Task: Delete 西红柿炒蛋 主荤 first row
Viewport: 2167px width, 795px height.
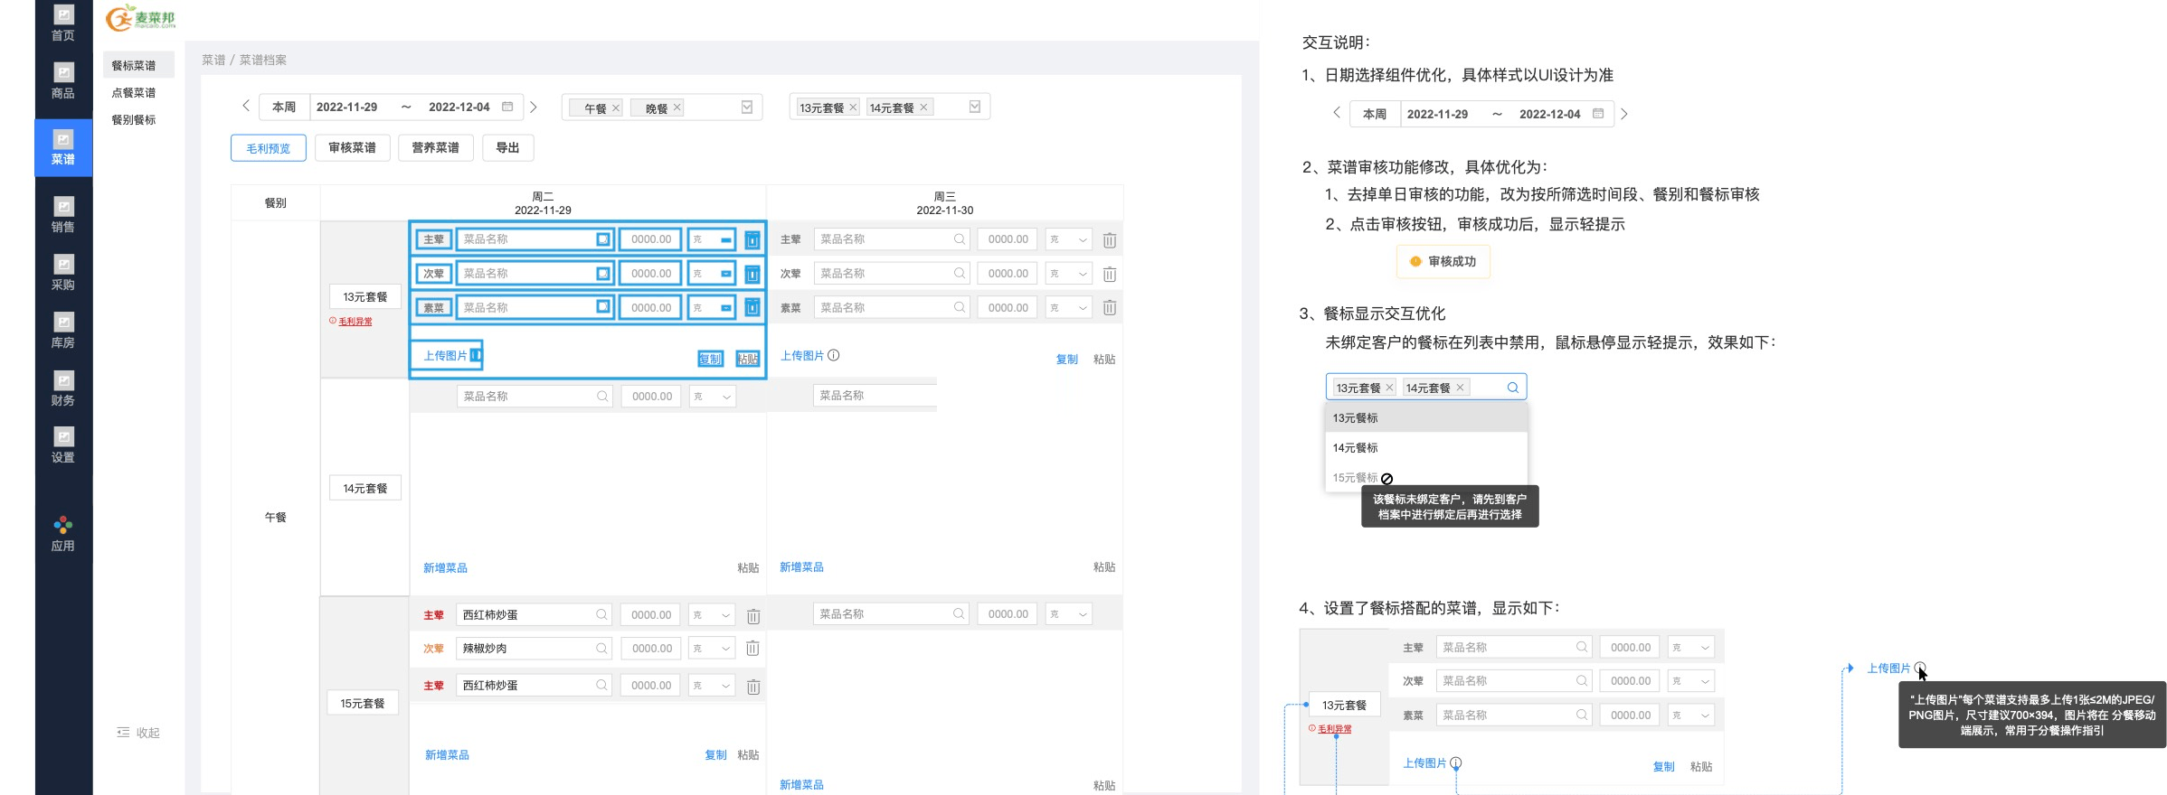Action: point(753,616)
